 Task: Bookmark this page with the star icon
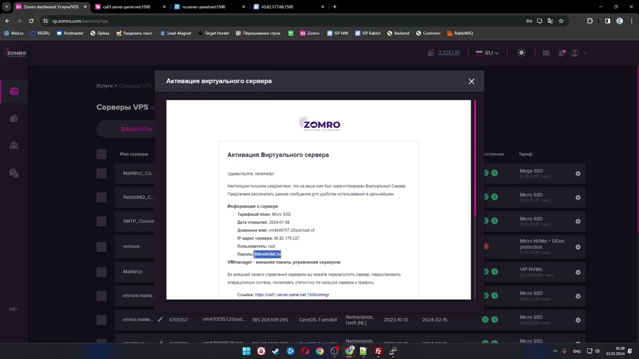pos(561,21)
